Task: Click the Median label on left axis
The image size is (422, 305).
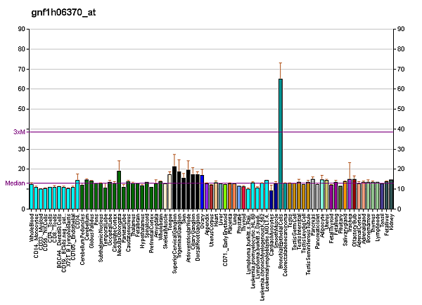Action: point(15,183)
